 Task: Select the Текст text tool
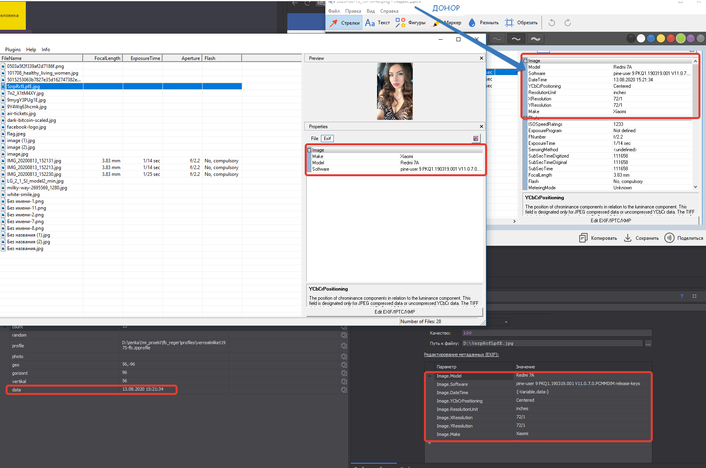click(x=378, y=23)
